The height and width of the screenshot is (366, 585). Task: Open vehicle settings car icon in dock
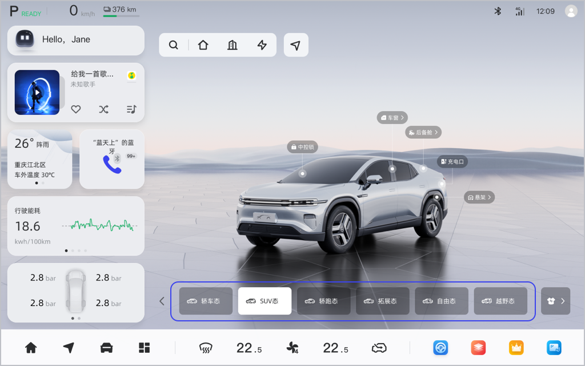[107, 348]
